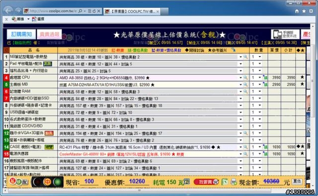Expand the 轉換 toolbar dropdown arrow
The image size is (318, 196).
pos(28,19)
